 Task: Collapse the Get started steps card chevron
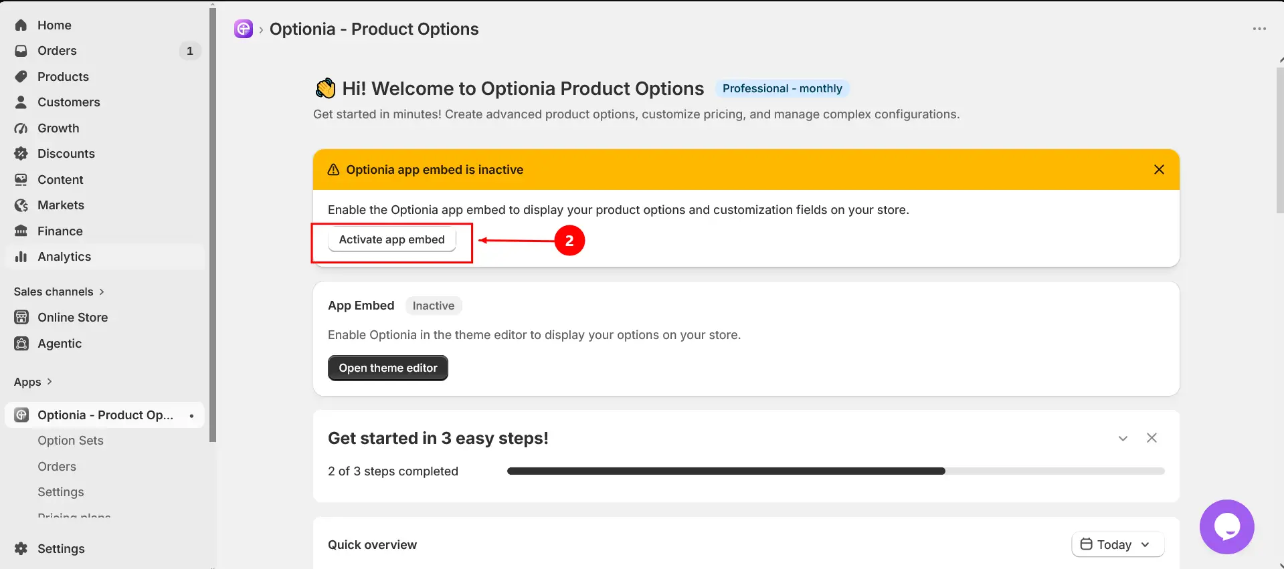(x=1123, y=439)
